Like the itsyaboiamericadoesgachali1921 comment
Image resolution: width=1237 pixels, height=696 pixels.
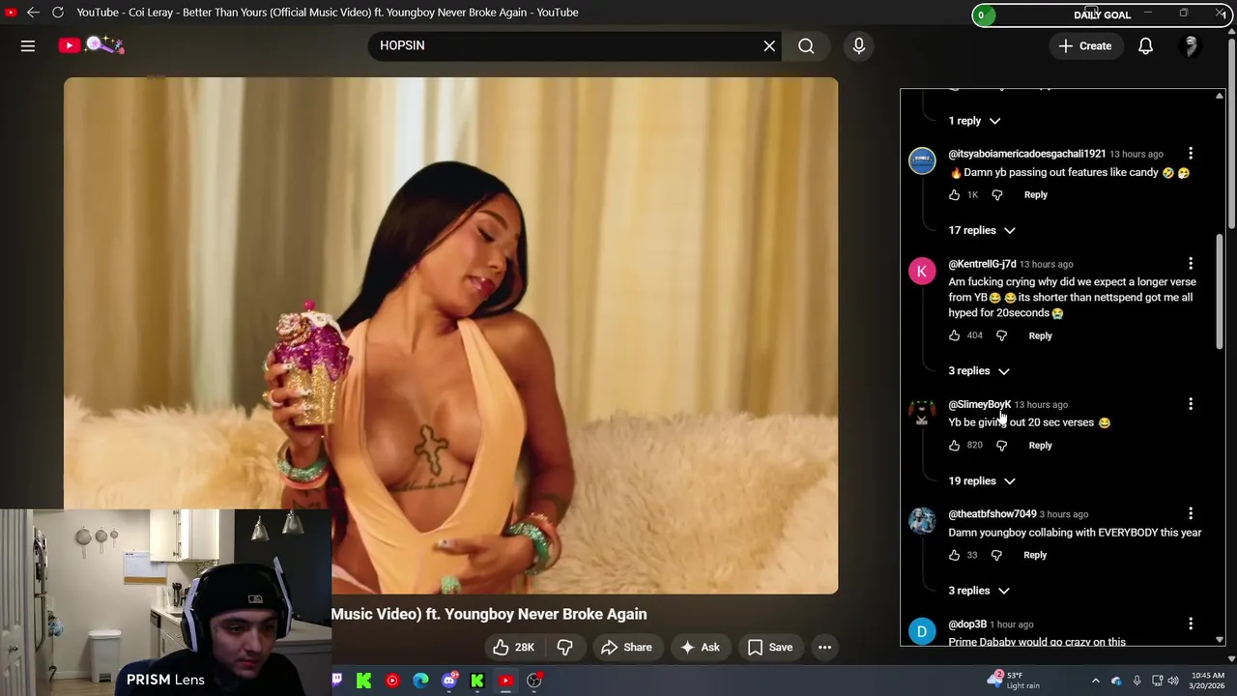click(954, 195)
